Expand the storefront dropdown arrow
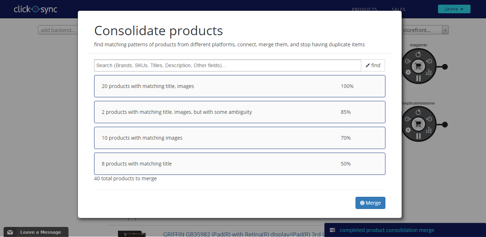Viewport: 486px width, 237px height. 445,30
